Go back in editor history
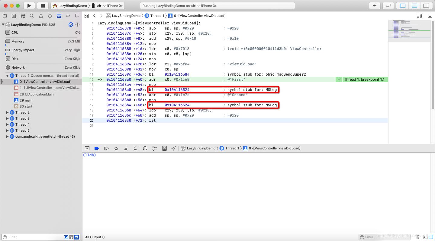The width and height of the screenshot is (435, 241). 95,16
